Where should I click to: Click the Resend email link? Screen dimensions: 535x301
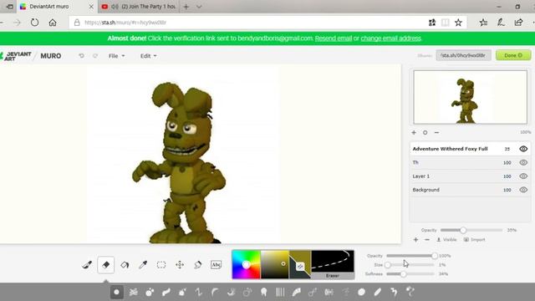click(x=334, y=38)
